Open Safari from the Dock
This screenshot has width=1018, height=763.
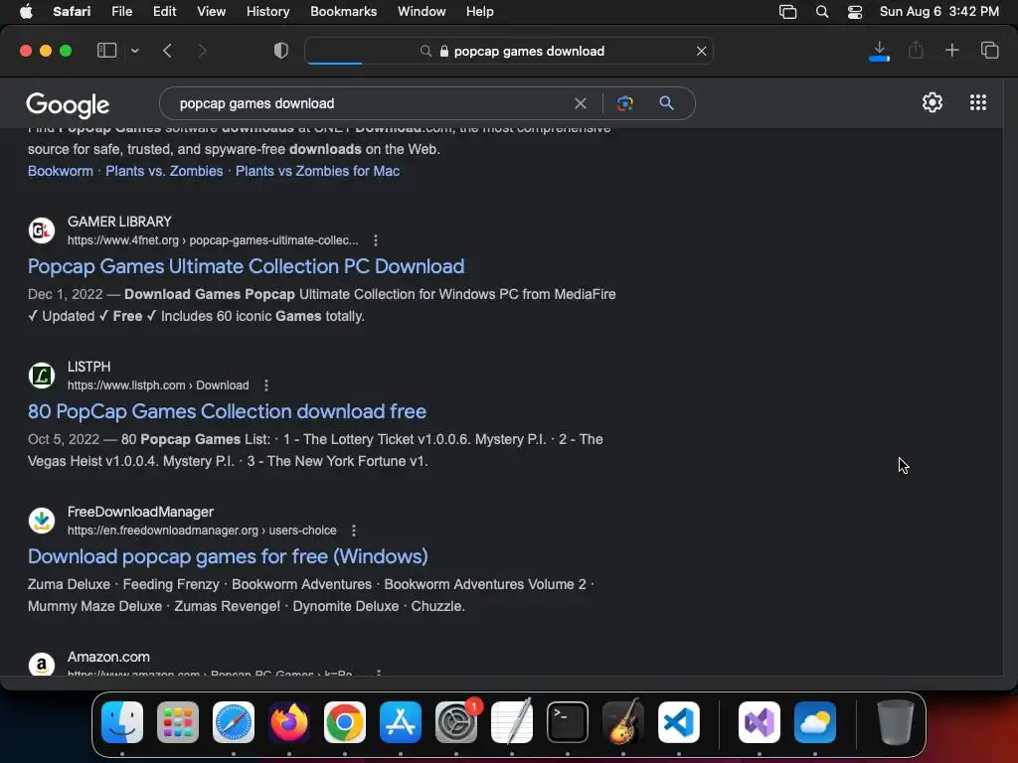(234, 722)
